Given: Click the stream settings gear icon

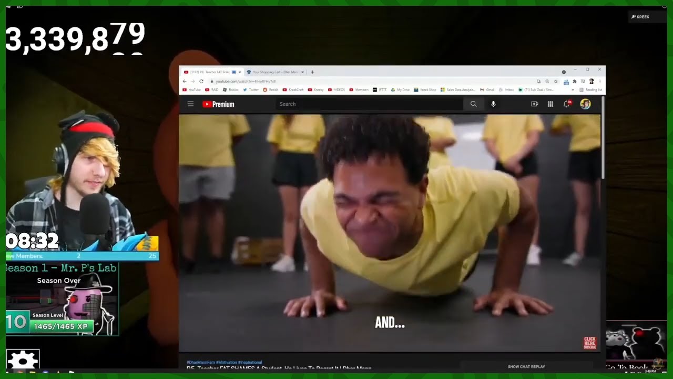Looking at the screenshot, I should coord(23,359).
